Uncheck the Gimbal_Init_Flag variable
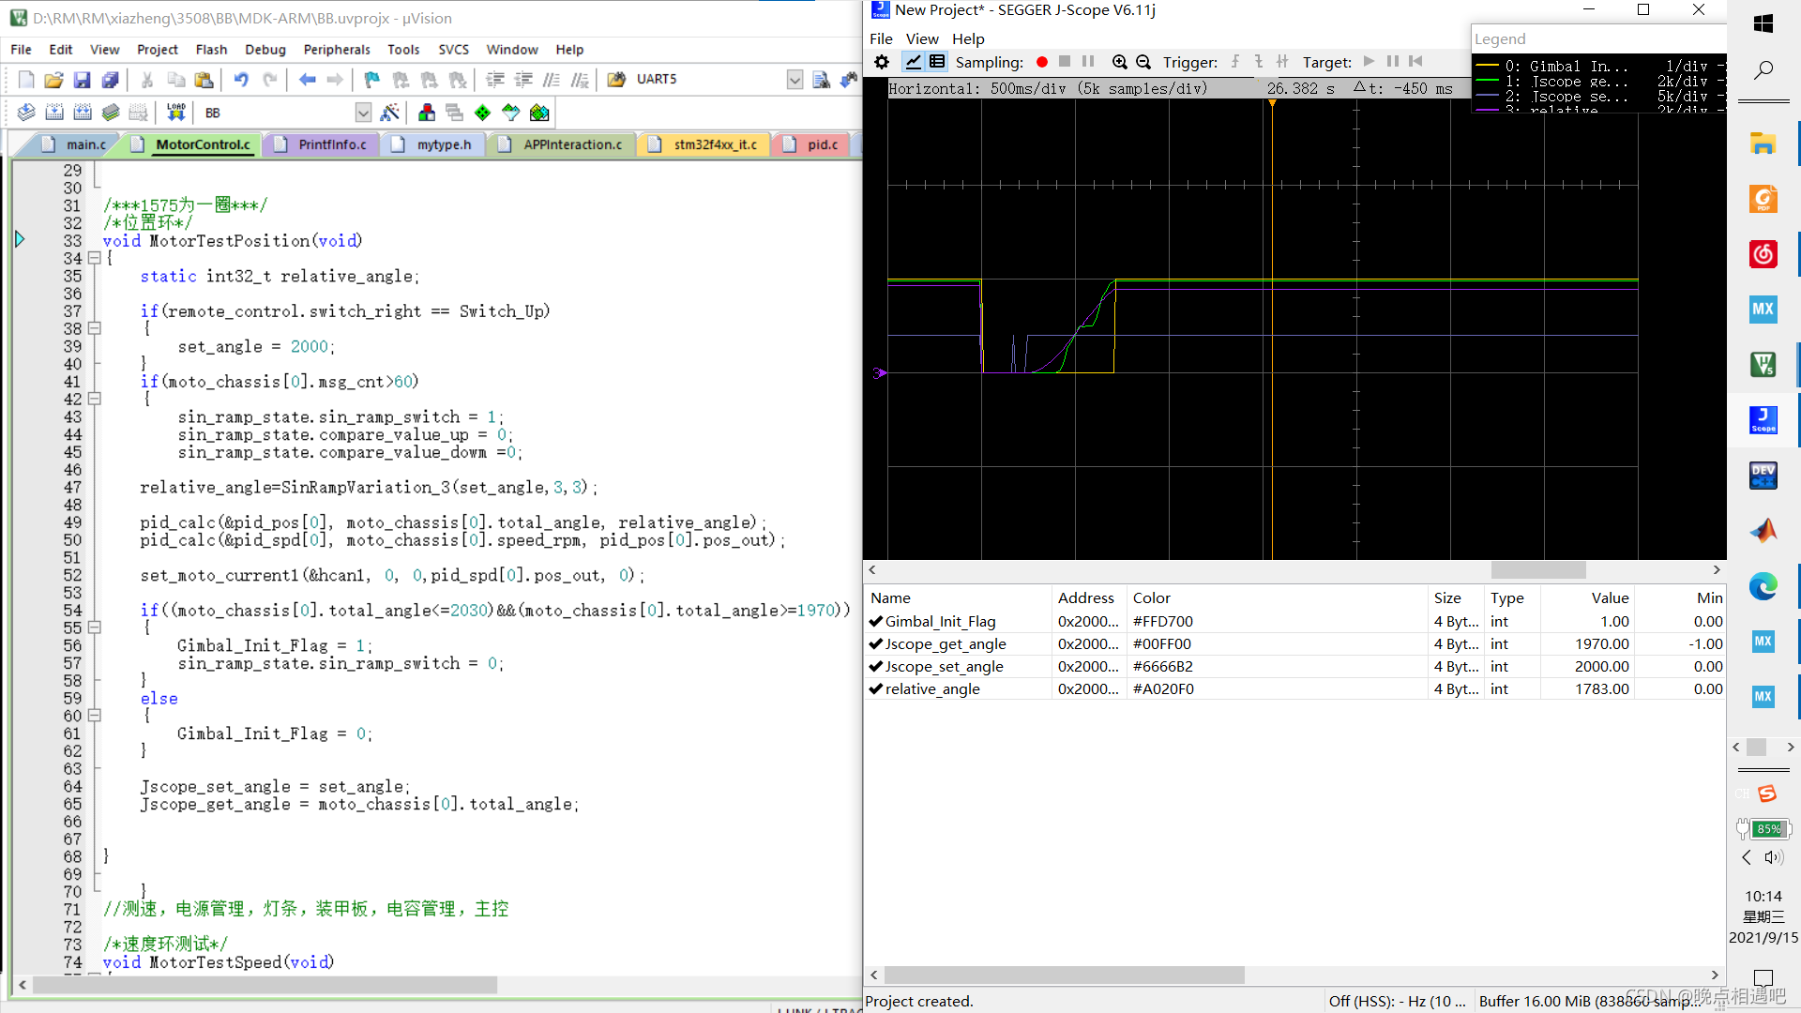The height and width of the screenshot is (1013, 1801). (875, 621)
